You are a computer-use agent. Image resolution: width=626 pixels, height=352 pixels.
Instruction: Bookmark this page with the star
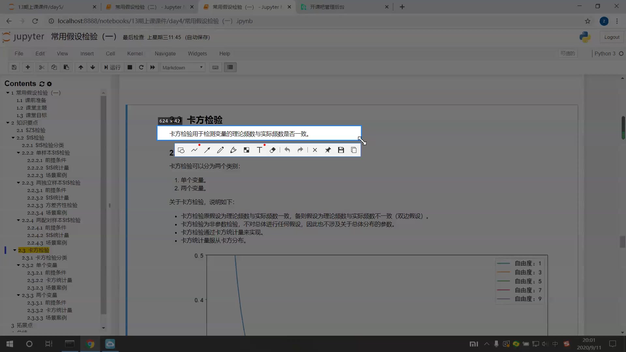588,21
